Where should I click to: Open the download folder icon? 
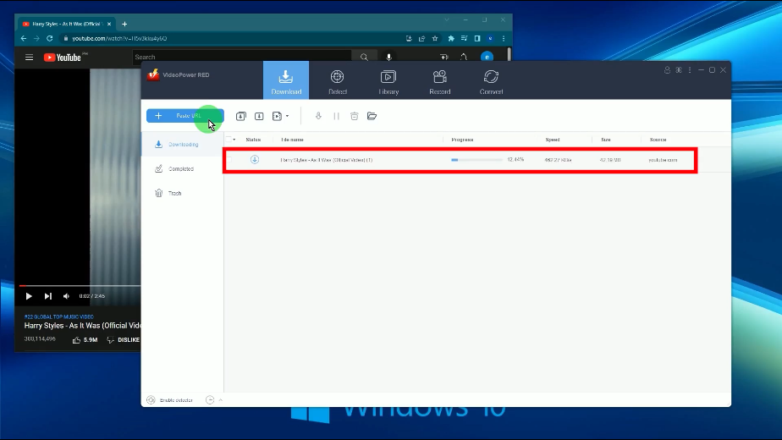(372, 116)
